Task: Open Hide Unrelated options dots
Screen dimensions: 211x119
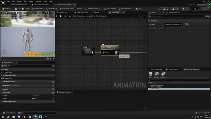Action: [x=100, y=9]
